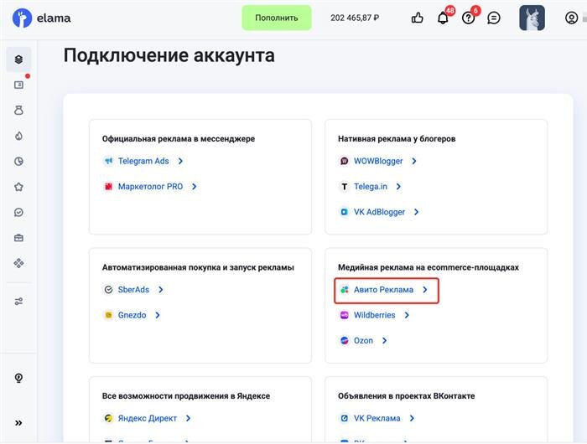This screenshot has width=587, height=444.
Task: Click the balance 202 465,87 ₽
Action: point(355,18)
